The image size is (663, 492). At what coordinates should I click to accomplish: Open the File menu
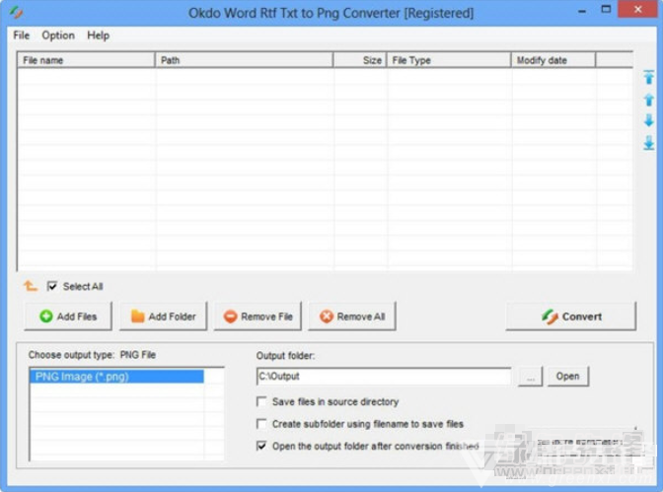[x=21, y=35]
